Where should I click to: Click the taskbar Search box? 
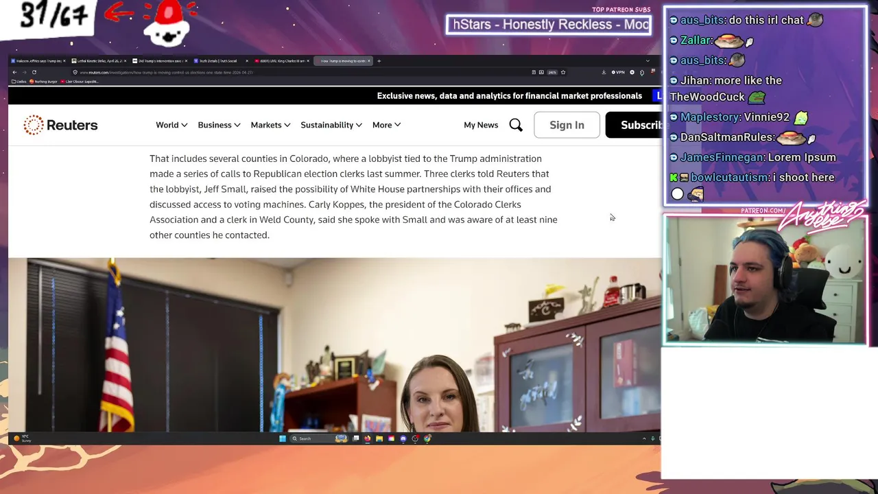click(319, 438)
